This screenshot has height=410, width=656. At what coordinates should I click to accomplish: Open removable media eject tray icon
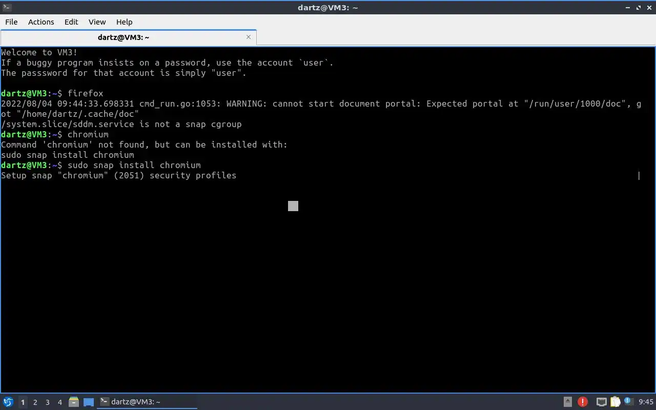coord(568,402)
